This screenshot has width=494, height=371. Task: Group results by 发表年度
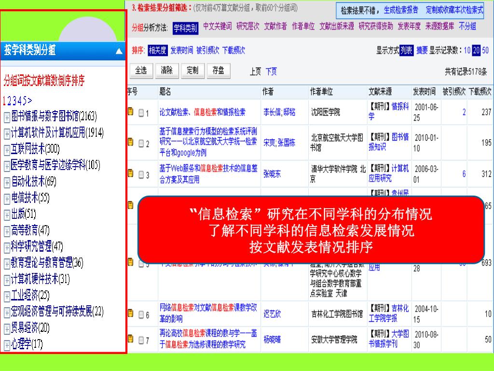409,26
